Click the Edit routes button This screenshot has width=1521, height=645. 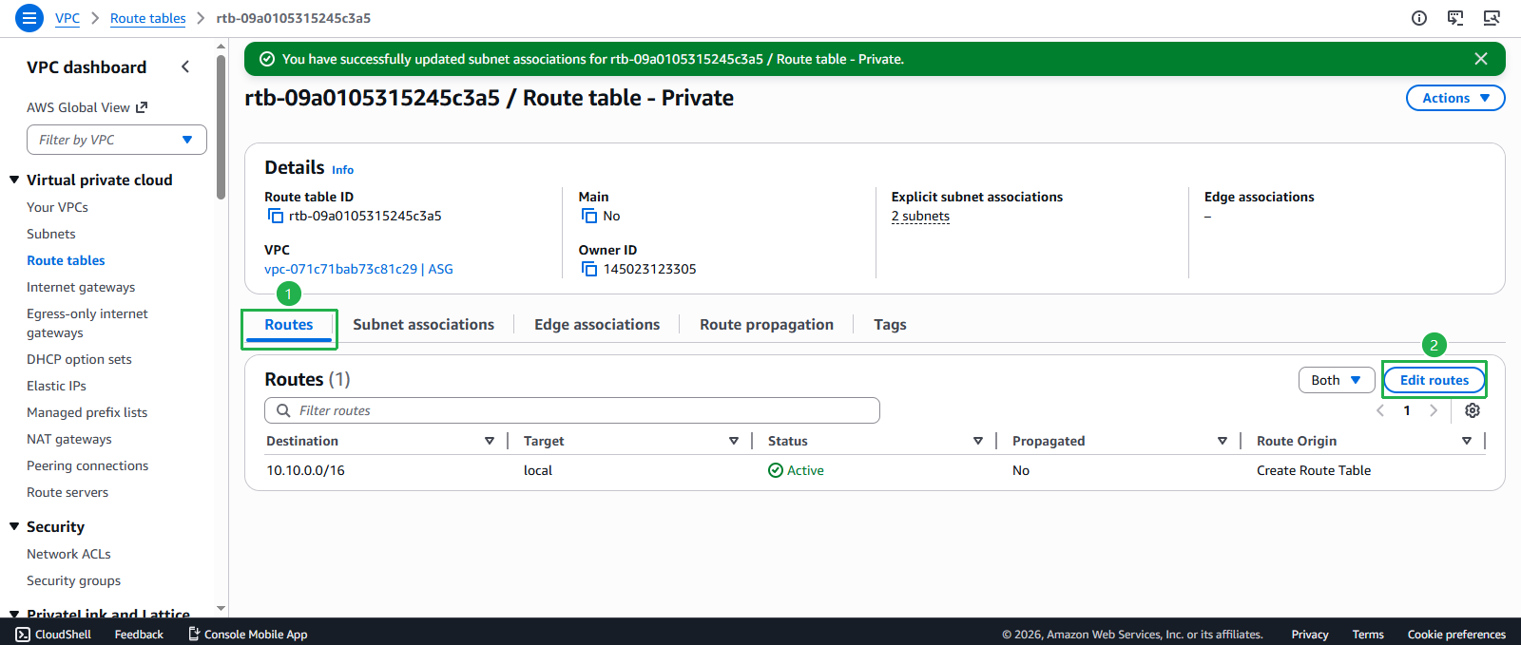(1434, 380)
